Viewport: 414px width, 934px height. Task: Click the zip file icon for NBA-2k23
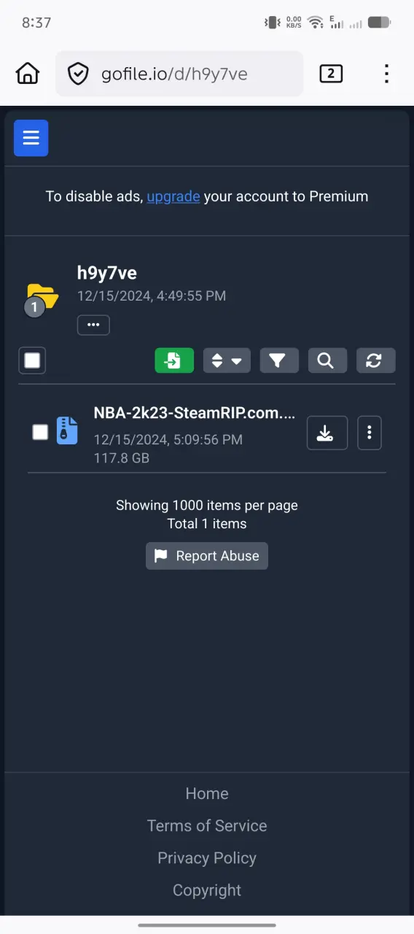(67, 431)
